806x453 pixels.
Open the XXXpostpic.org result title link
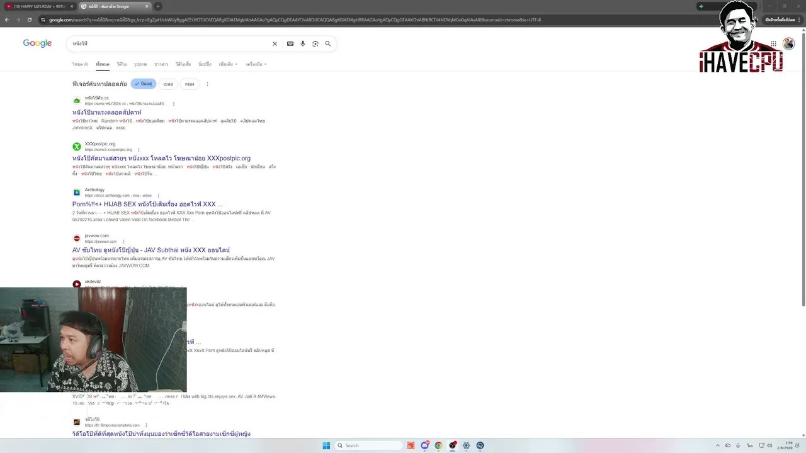161,159
